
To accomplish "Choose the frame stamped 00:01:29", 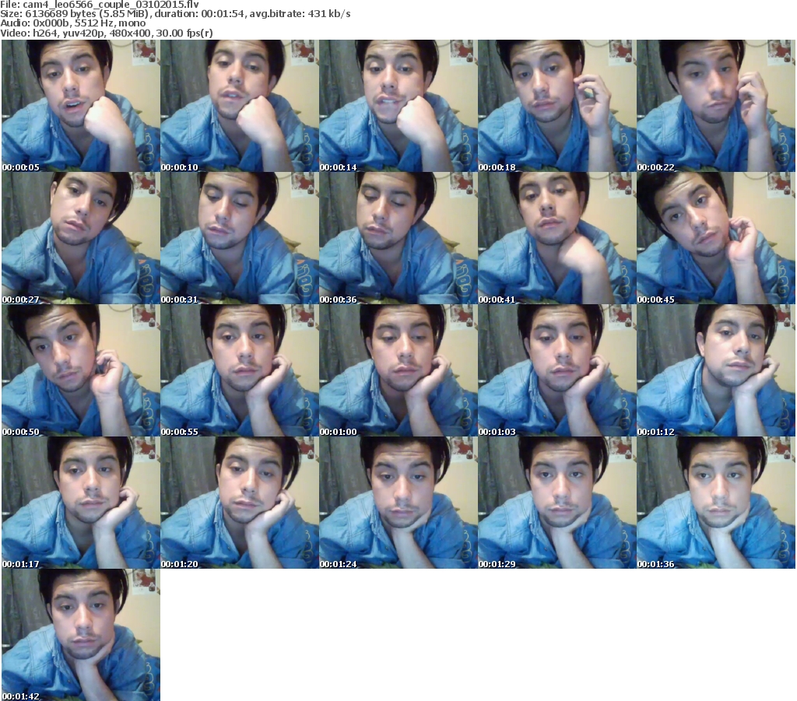I will pos(556,503).
